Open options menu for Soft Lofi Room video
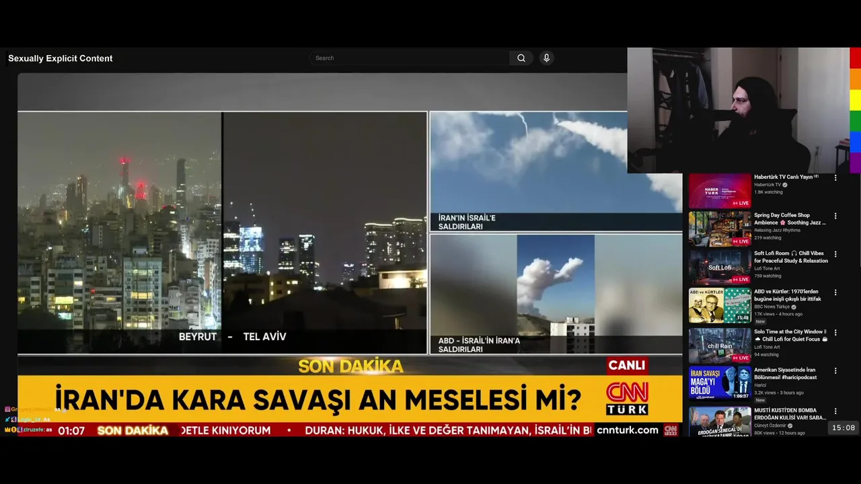 [x=835, y=254]
